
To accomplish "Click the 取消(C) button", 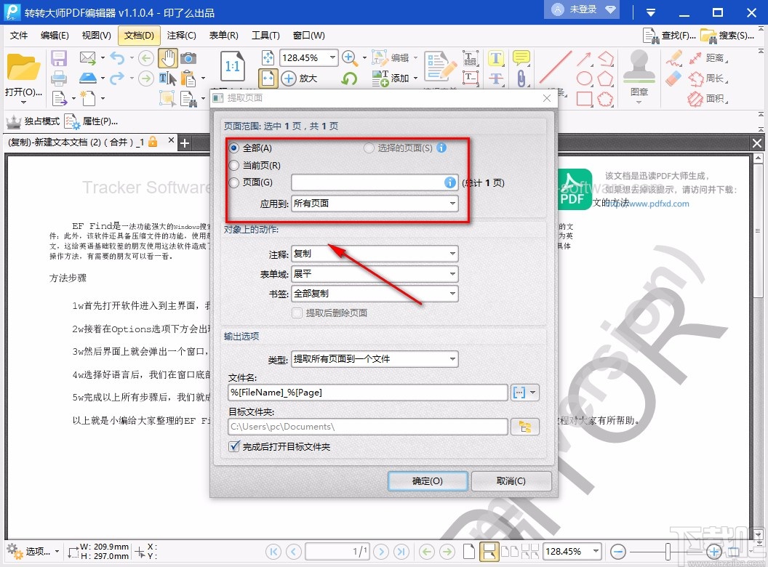I will (511, 480).
